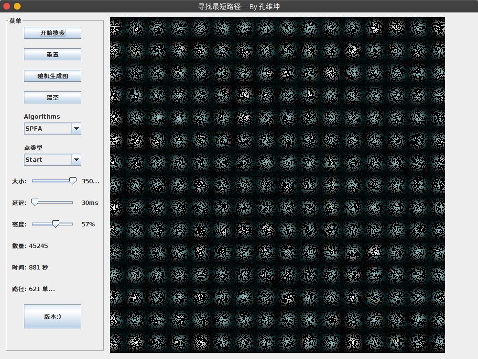The image size is (478, 359).
Task: Click the Algorithms section label
Action: [x=42, y=116]
